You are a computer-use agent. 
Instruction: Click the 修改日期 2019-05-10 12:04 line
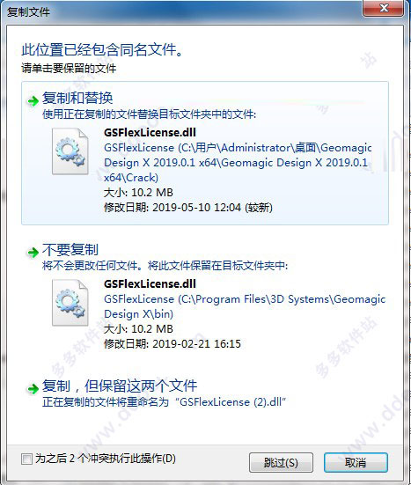tap(188, 208)
